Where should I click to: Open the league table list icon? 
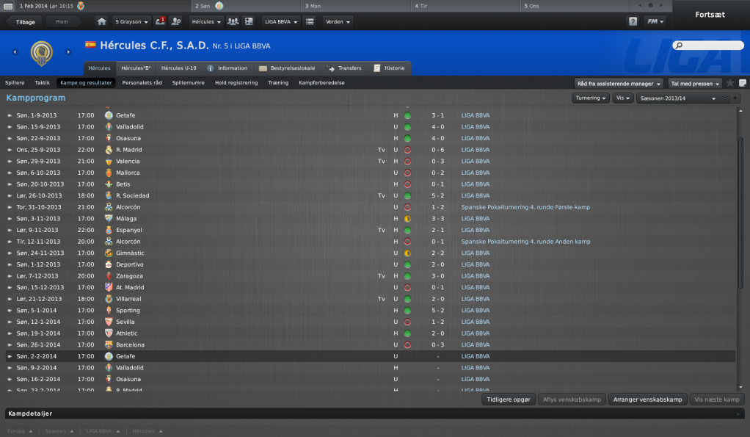310,21
